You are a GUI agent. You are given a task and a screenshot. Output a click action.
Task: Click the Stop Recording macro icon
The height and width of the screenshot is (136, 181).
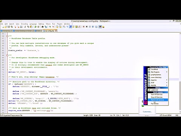pos(87,27)
